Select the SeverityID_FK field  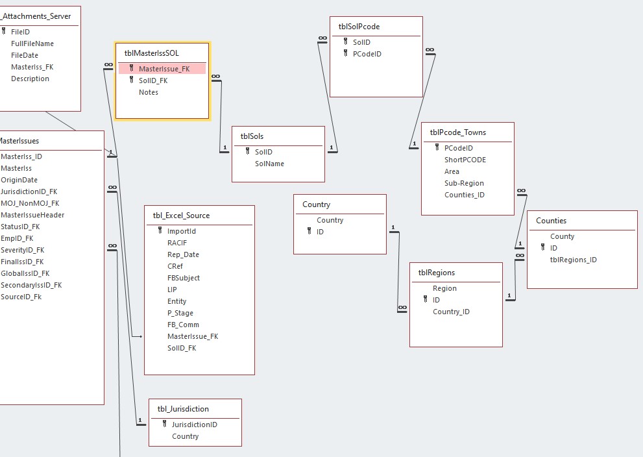tap(22, 250)
